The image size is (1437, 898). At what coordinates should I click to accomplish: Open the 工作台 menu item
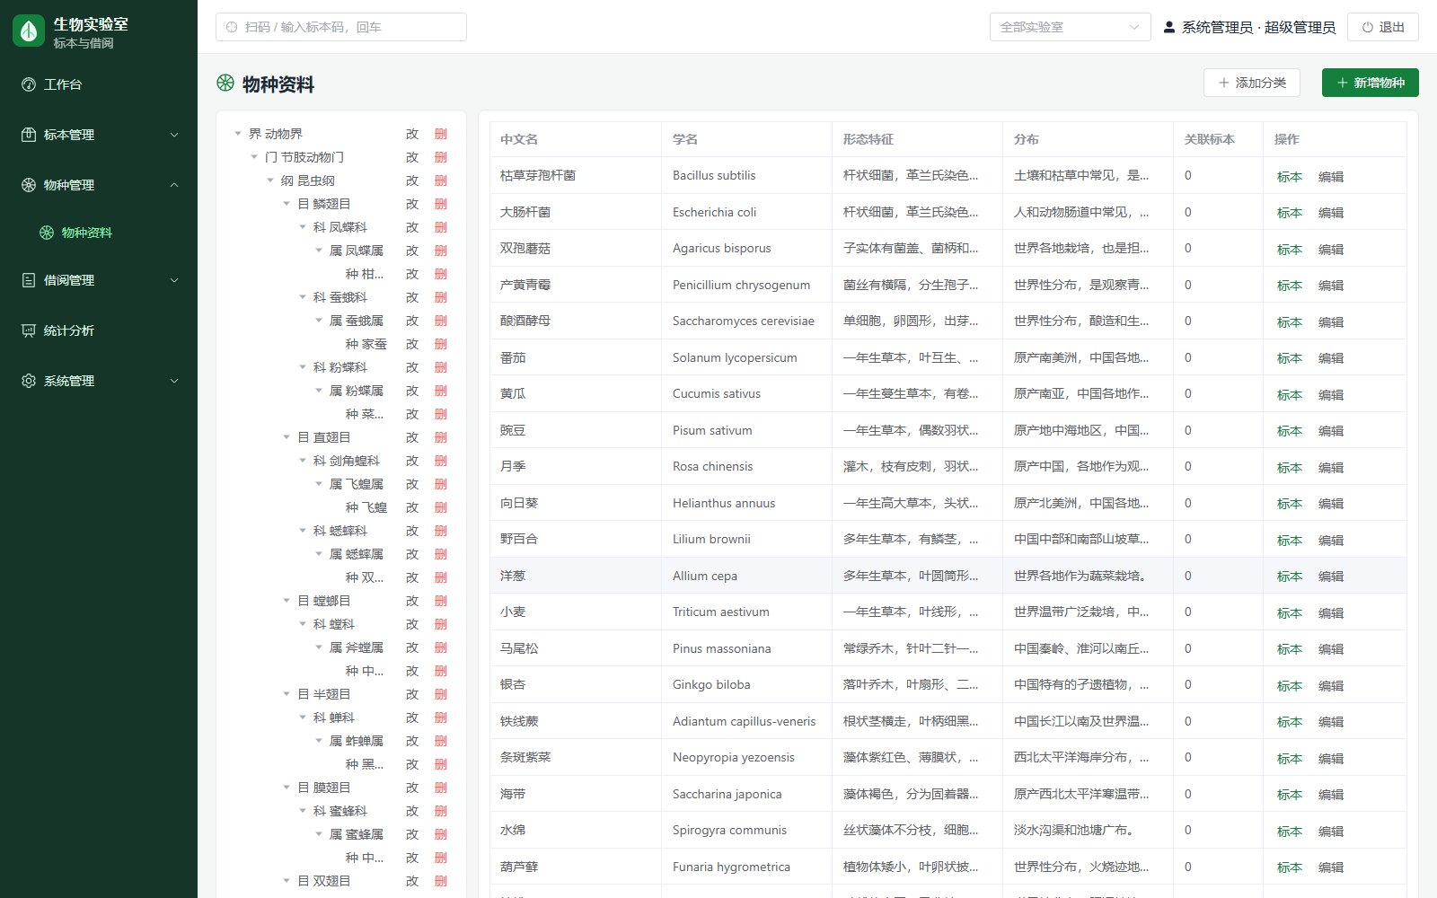coord(99,84)
